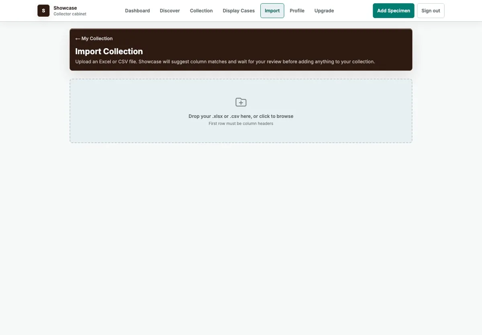
Task: Open the Dashboard nav item
Action: 137,11
